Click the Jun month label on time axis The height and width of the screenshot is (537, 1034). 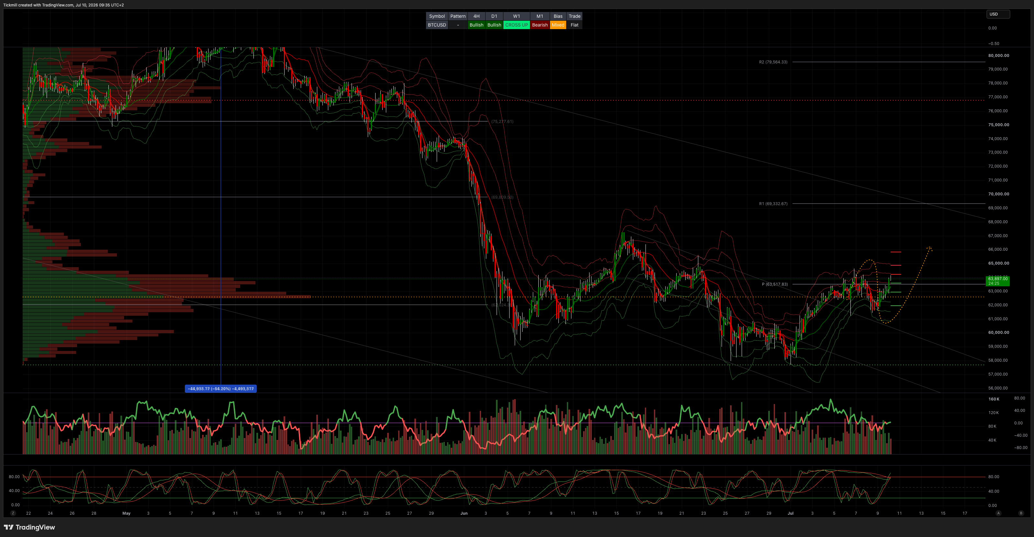click(464, 513)
